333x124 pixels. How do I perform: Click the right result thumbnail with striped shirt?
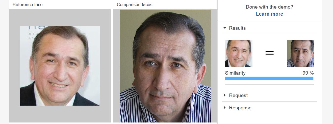tap(300, 54)
